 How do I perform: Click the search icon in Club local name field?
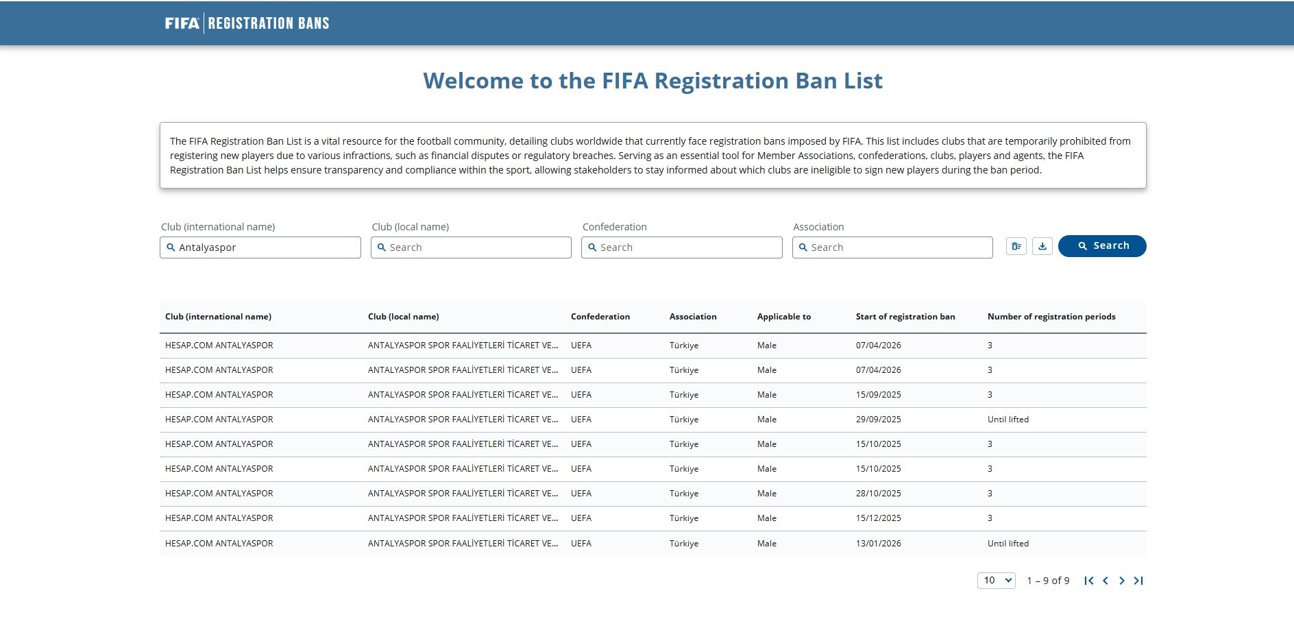382,247
